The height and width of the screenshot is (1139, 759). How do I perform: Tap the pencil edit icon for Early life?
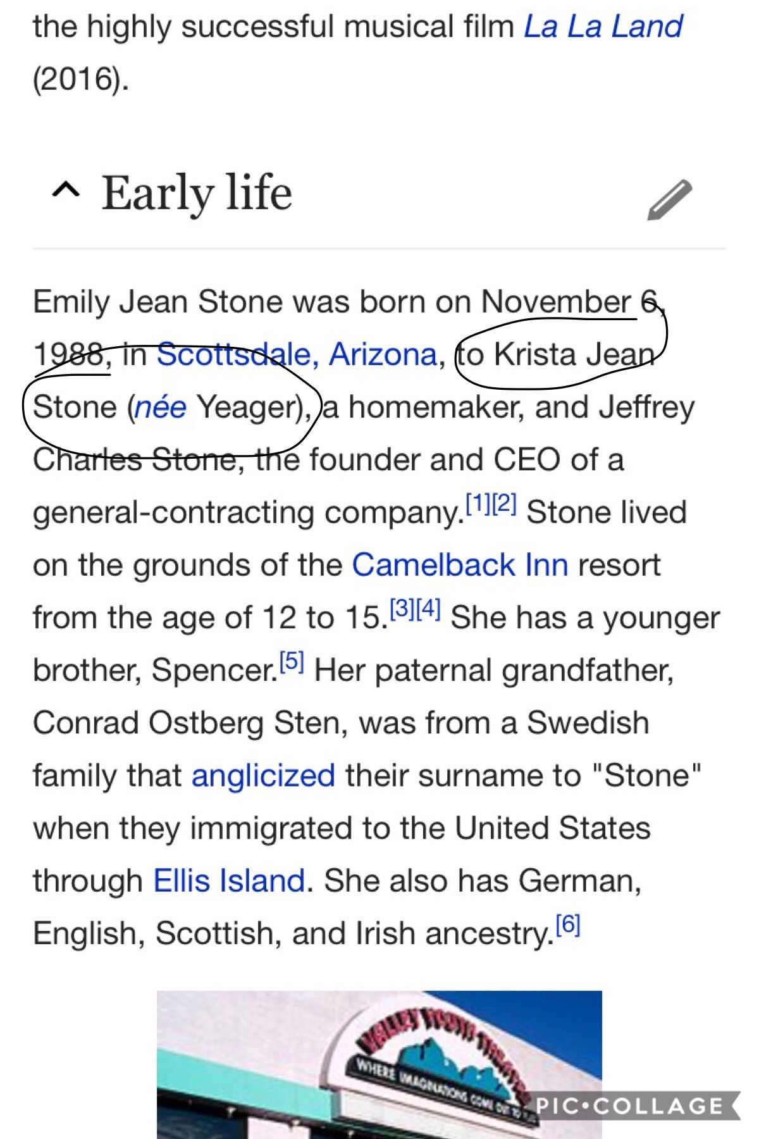pyautogui.click(x=670, y=200)
